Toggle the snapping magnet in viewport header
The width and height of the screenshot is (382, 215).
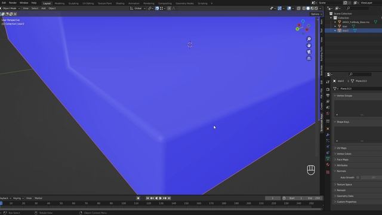tap(157, 8)
